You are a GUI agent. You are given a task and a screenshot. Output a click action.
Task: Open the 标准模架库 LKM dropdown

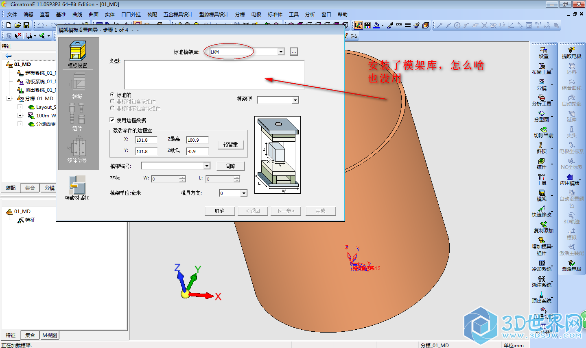coord(281,52)
